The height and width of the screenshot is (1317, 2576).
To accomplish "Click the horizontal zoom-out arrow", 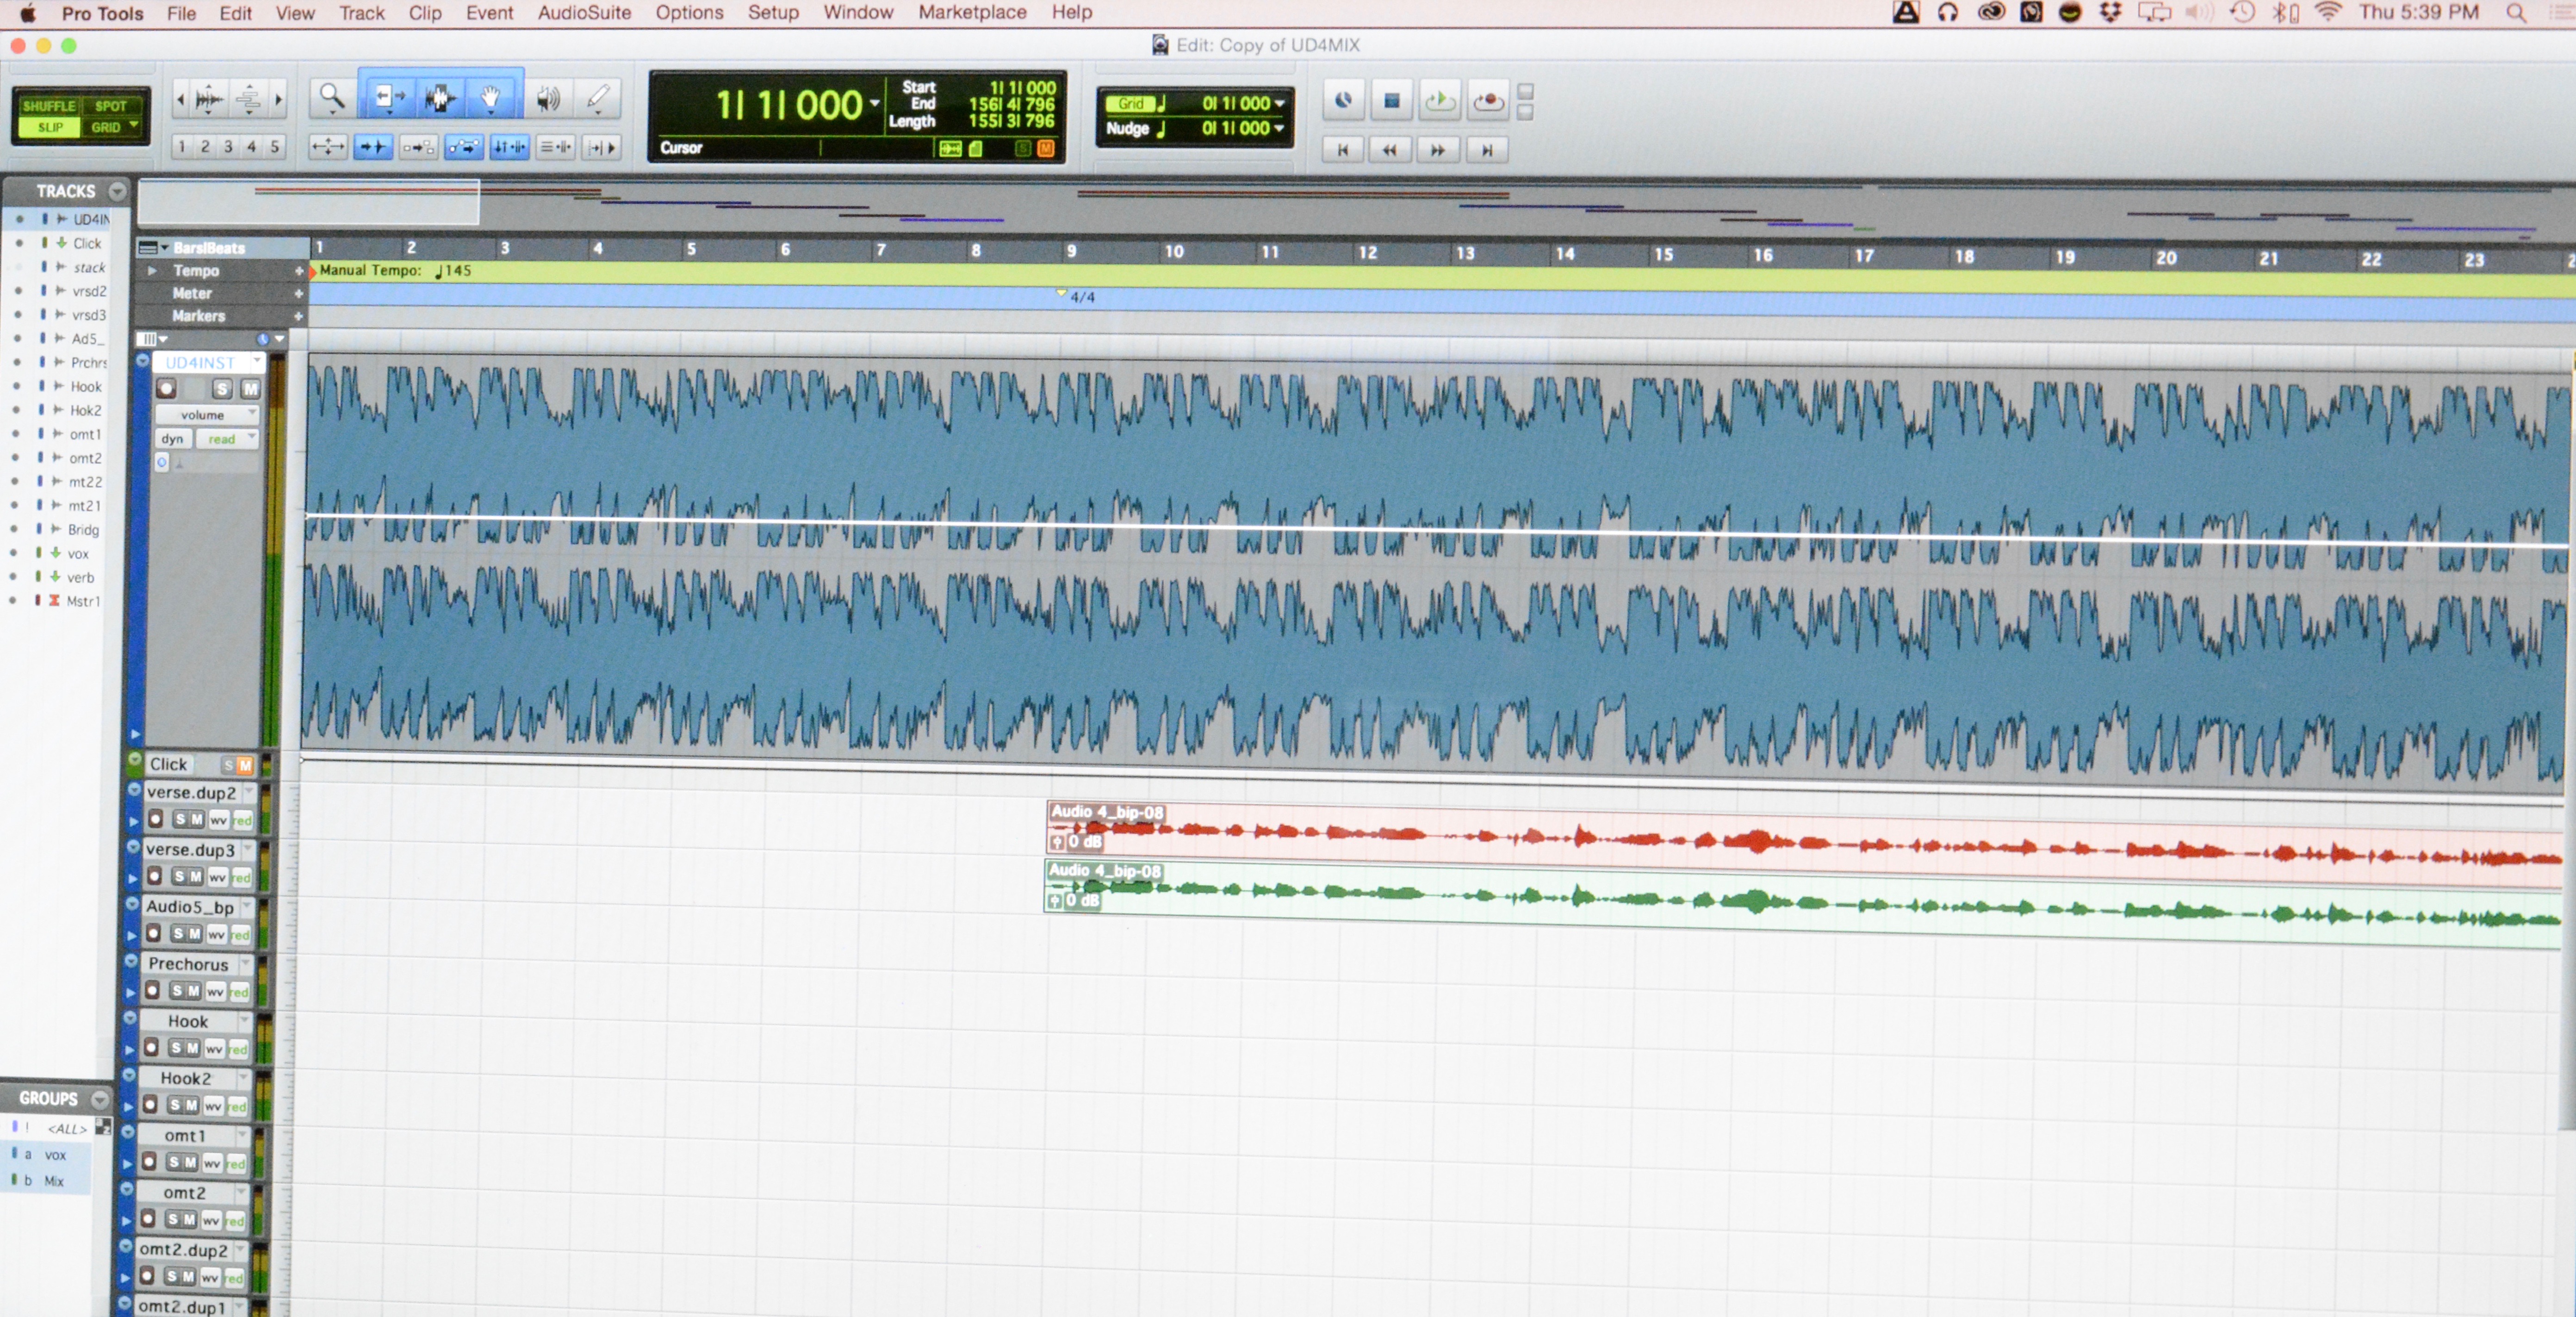I will [x=180, y=99].
